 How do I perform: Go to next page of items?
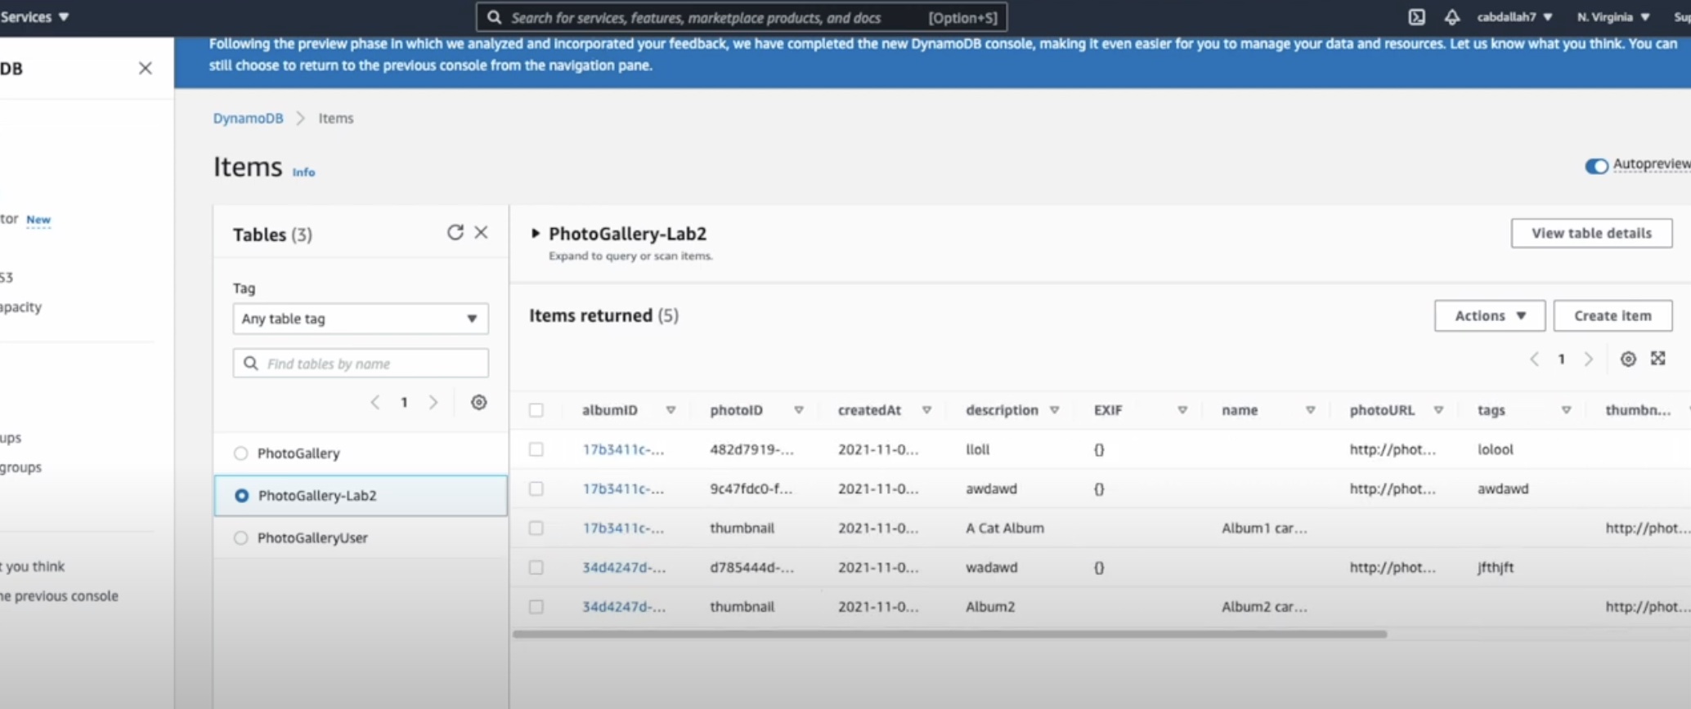click(1589, 359)
